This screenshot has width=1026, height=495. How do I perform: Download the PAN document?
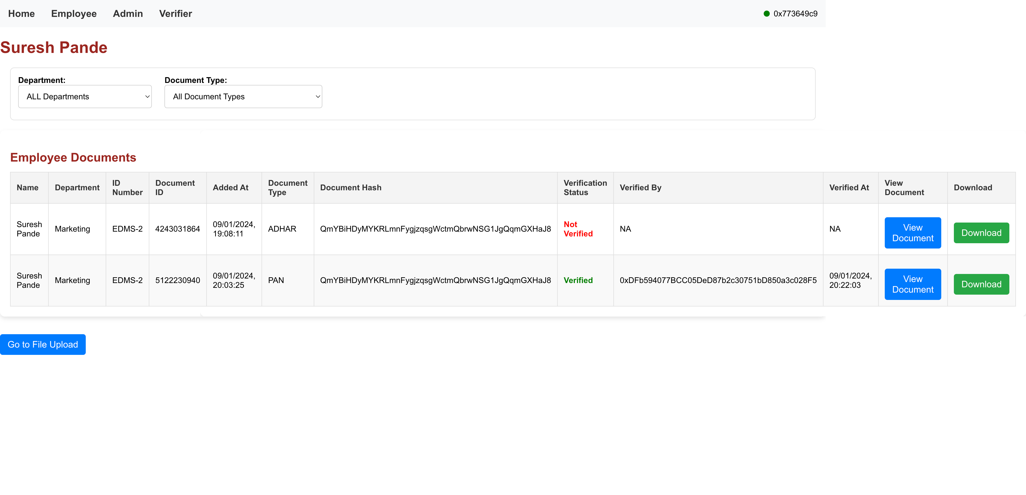tap(981, 284)
